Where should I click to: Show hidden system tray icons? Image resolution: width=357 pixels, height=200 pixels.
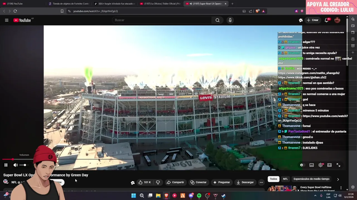pyautogui.click(x=315, y=196)
